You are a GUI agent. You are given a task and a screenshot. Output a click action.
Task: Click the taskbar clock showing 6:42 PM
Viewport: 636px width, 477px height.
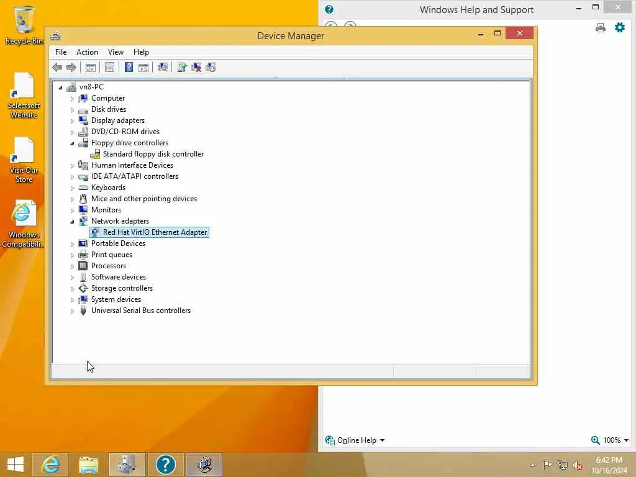[x=609, y=465]
